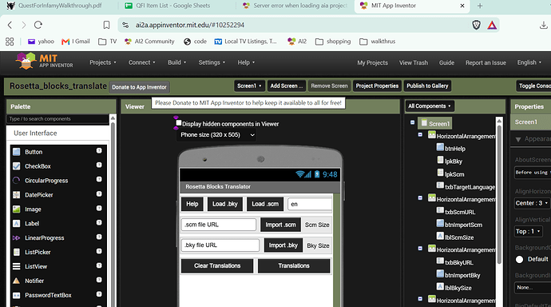Screen dimensions: 551x307
Task: Go back in browser history
Action: [10, 25]
